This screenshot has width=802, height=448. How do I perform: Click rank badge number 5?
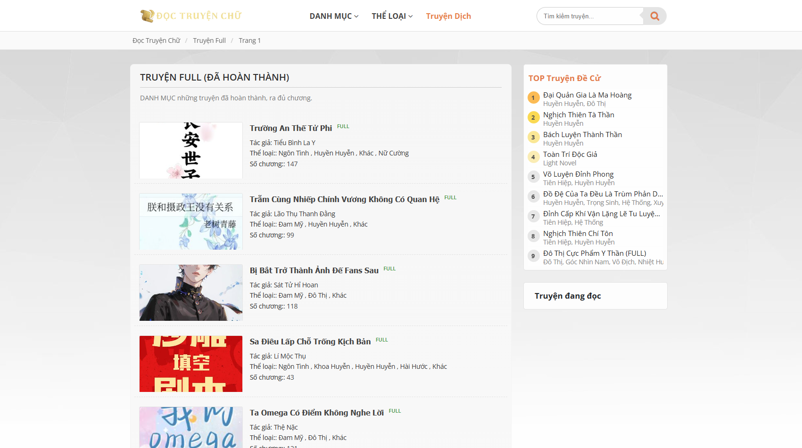coord(533,177)
